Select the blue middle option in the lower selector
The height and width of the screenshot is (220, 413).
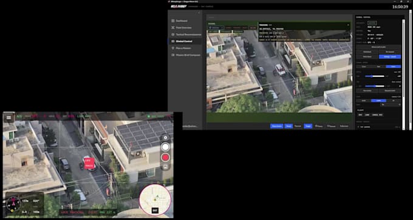click(378, 101)
